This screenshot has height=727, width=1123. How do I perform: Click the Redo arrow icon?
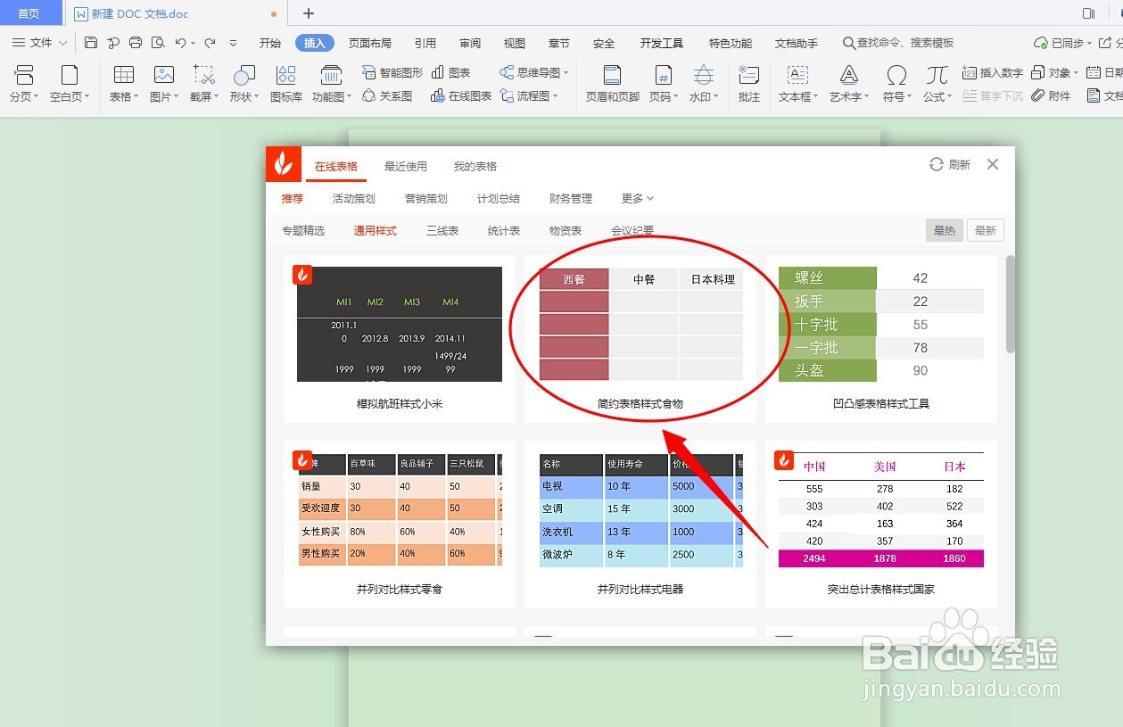point(211,43)
